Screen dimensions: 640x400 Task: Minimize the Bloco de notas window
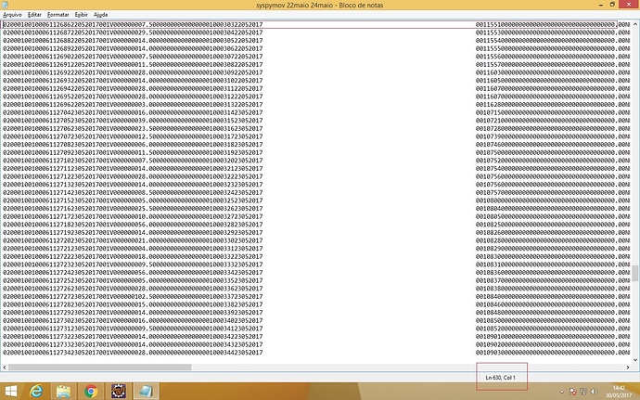coord(601,5)
